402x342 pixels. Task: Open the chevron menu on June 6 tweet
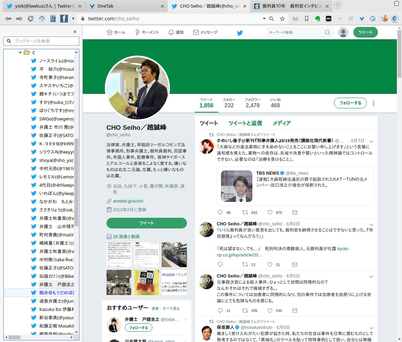click(371, 225)
